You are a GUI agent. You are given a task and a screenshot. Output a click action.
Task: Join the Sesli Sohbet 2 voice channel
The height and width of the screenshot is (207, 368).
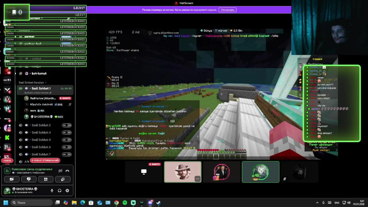point(45,125)
